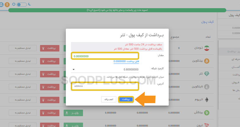
Task: Click برداشت button in لایتکوین row
Action: tap(50, 87)
